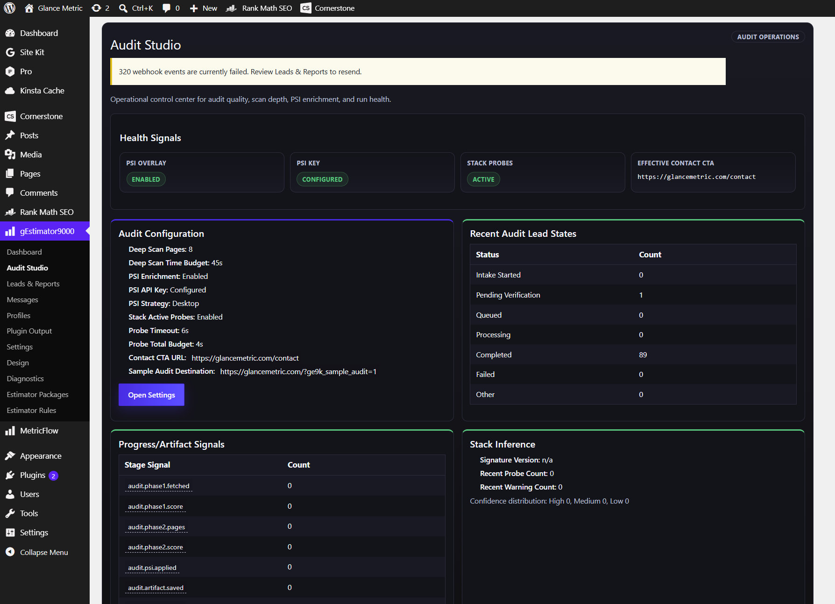Open the comments bubble icon in admin bar
This screenshot has height=604, width=835.
tap(166, 8)
